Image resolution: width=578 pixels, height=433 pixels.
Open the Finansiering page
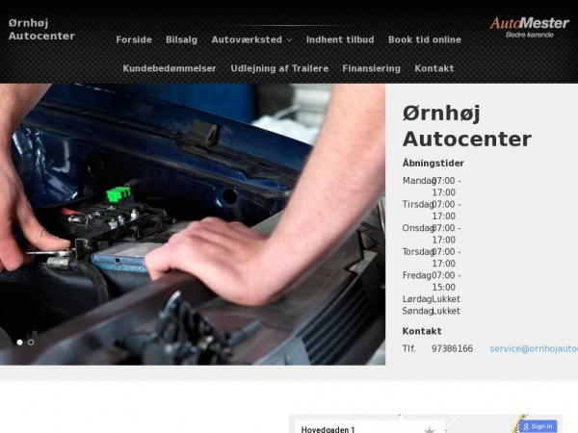click(371, 68)
